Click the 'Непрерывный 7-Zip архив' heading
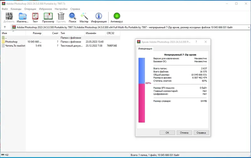This screenshot has width=251, height=158. click(180, 55)
